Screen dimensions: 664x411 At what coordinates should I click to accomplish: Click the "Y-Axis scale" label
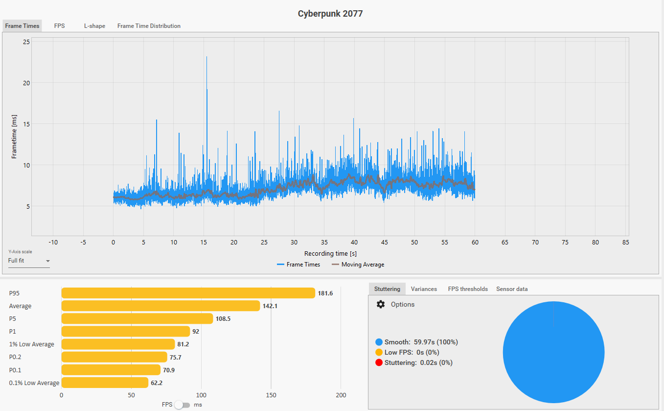coord(20,252)
